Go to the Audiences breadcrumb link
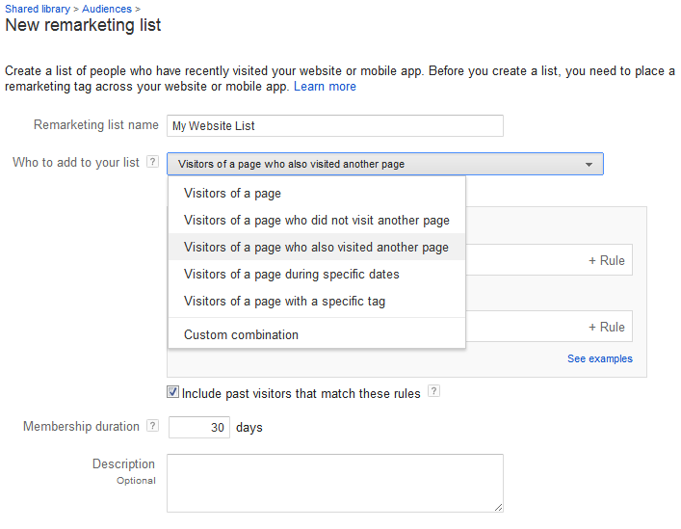The width and height of the screenshot is (681, 529). (x=107, y=9)
